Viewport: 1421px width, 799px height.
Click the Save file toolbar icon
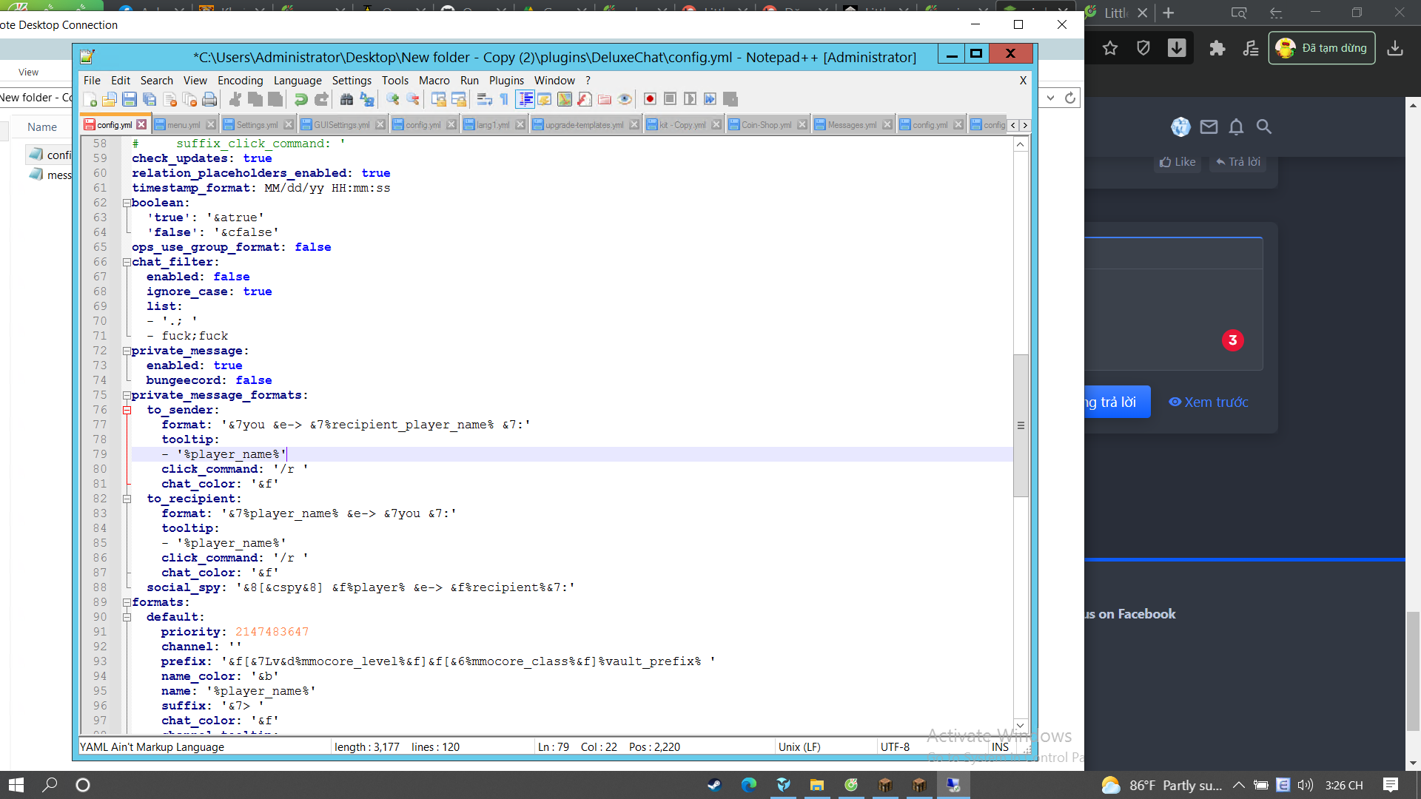[x=130, y=99]
